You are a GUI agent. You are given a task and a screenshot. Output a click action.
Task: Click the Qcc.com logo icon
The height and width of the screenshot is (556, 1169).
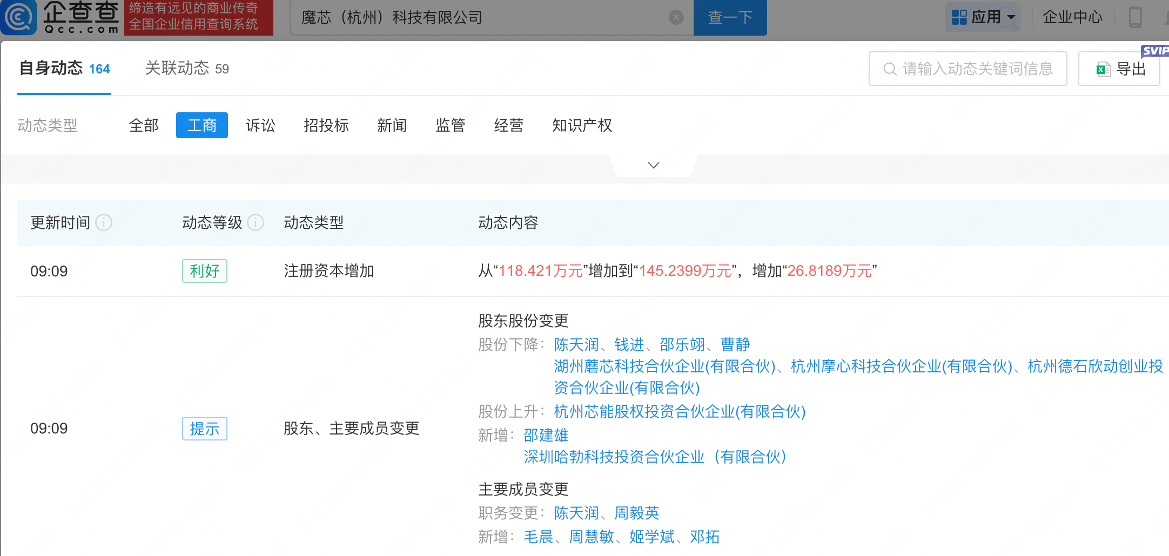click(19, 17)
